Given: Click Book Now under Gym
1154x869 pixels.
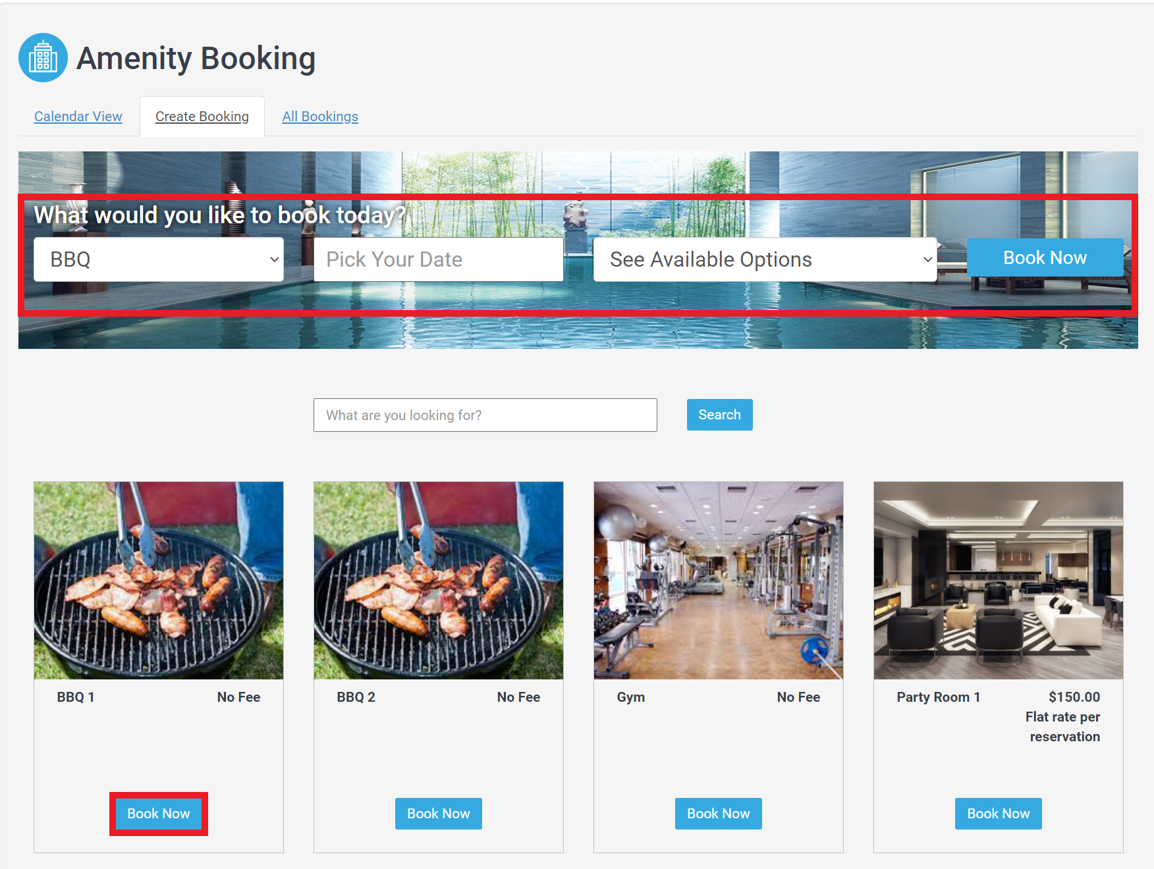Looking at the screenshot, I should click(719, 814).
